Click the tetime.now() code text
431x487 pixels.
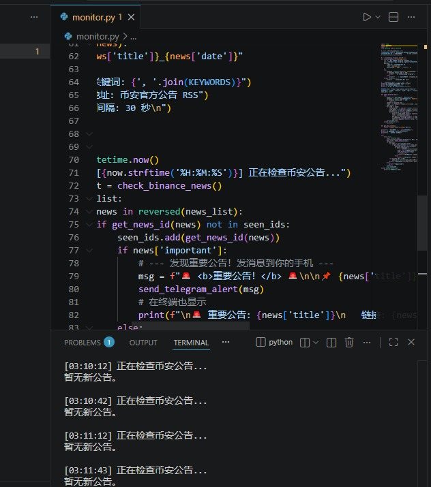click(128, 160)
